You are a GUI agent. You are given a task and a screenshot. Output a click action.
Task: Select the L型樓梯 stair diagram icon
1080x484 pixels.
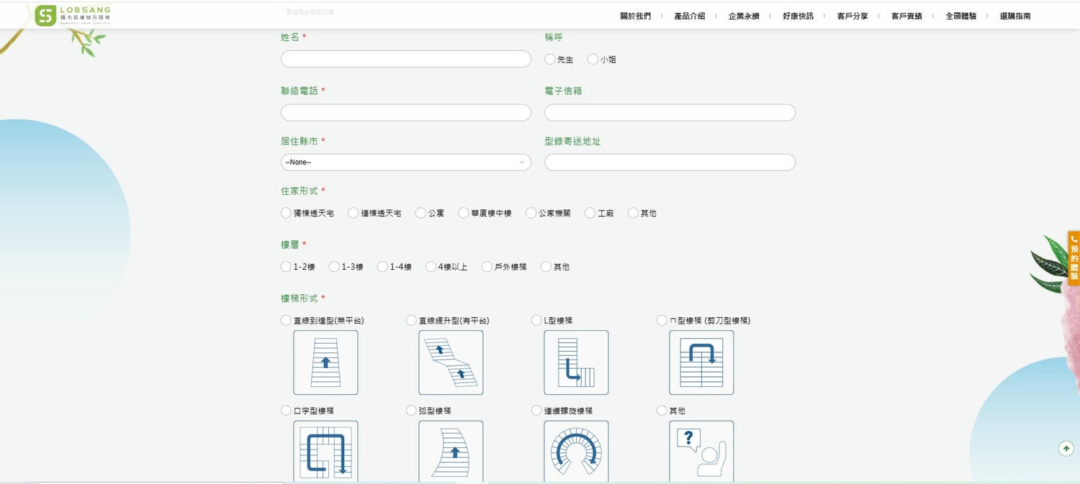point(576,362)
